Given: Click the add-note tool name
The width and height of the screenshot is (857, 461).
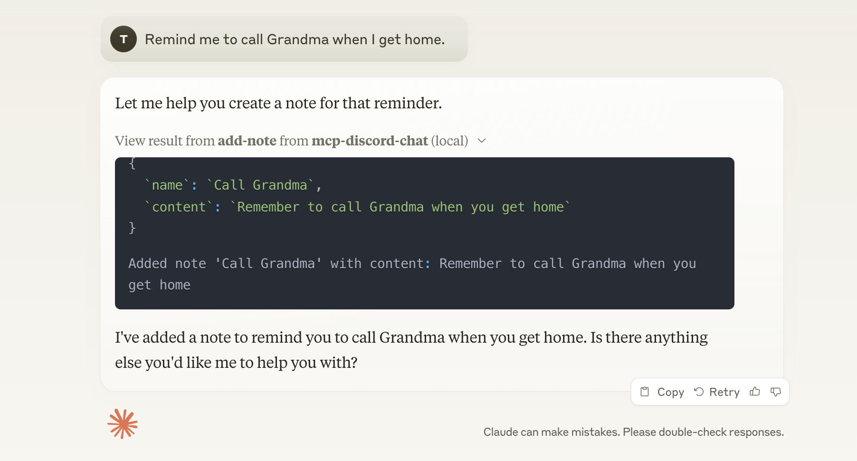Looking at the screenshot, I should (247, 141).
